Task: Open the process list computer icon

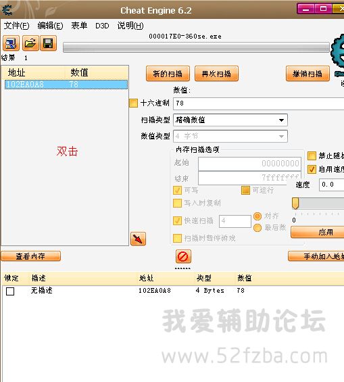Action: point(11,43)
